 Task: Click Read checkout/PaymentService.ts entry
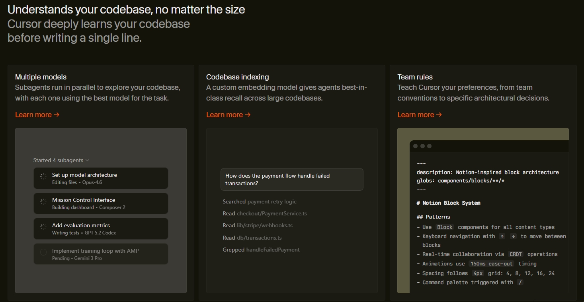point(265,214)
